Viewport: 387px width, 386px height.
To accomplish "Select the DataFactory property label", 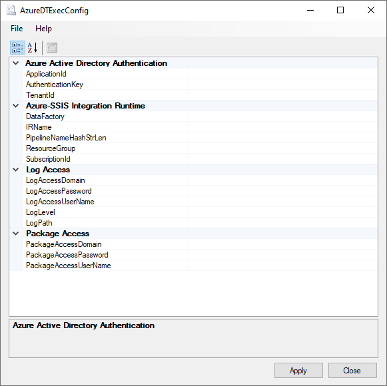I will (45, 116).
